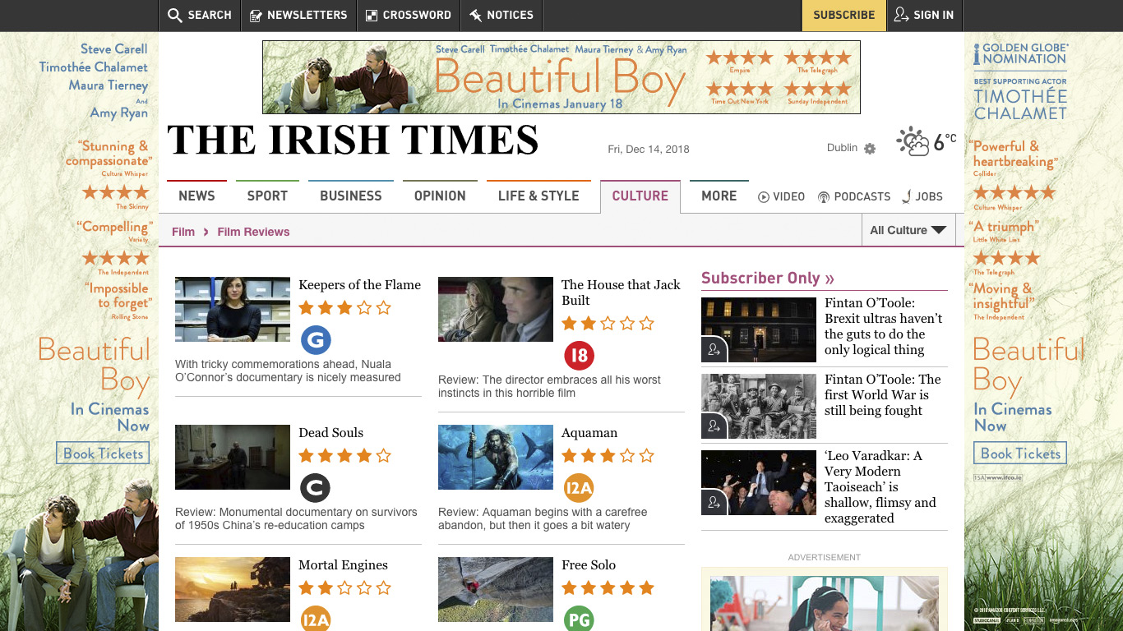
Task: Click the Mortal Engines thumbnail image
Action: (233, 589)
